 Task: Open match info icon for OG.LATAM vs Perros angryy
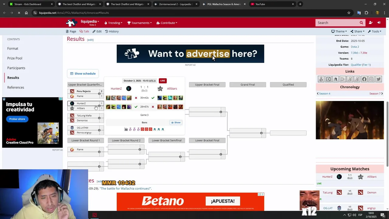point(99,130)
